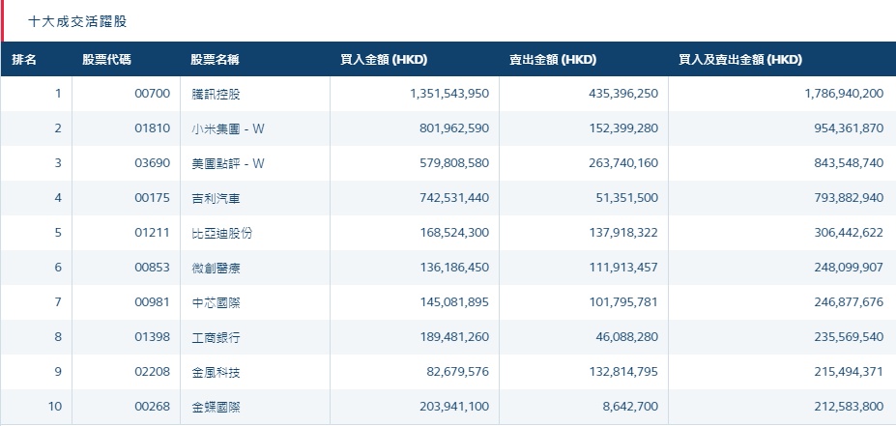
Task: Open the 美團點評 - W stock entry
Action: (227, 163)
